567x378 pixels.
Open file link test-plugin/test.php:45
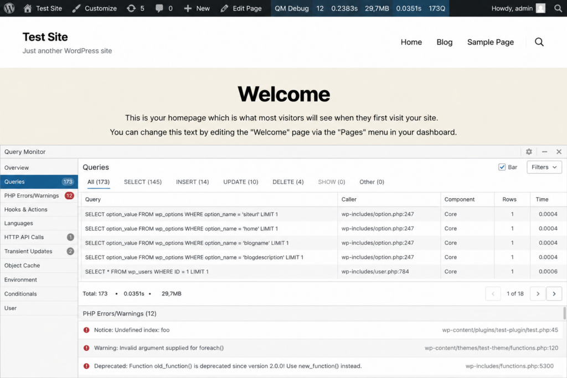pyautogui.click(x=500, y=330)
